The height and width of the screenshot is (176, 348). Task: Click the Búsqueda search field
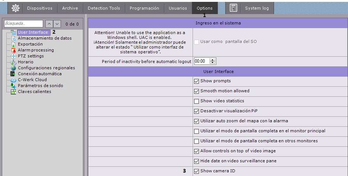pyautogui.click(x=23, y=24)
